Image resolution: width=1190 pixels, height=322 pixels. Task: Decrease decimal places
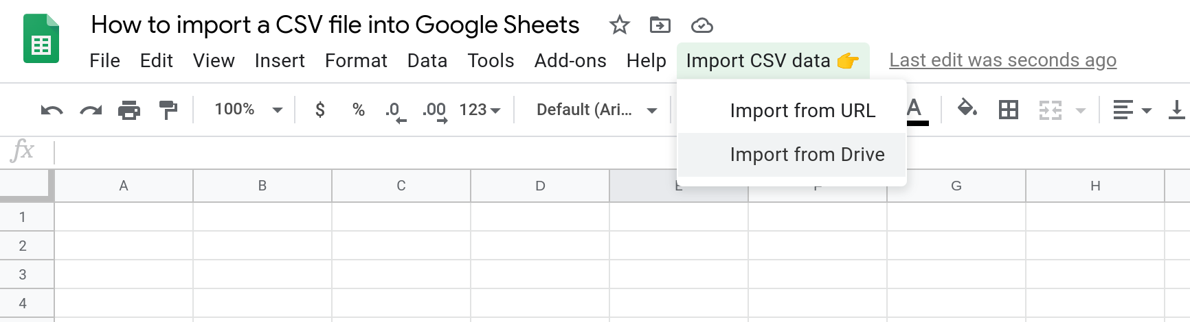pyautogui.click(x=395, y=111)
